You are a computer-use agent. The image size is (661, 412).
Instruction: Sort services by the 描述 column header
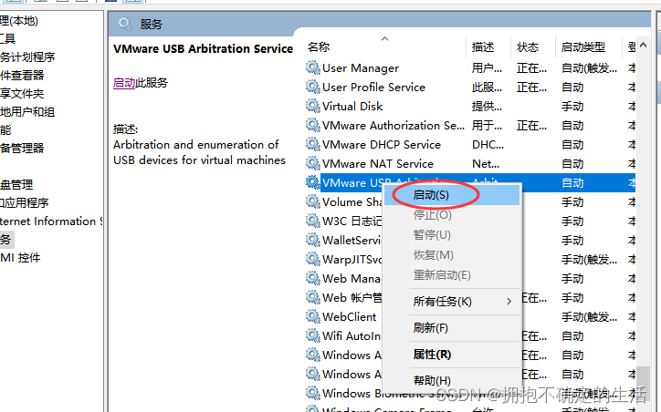point(488,47)
